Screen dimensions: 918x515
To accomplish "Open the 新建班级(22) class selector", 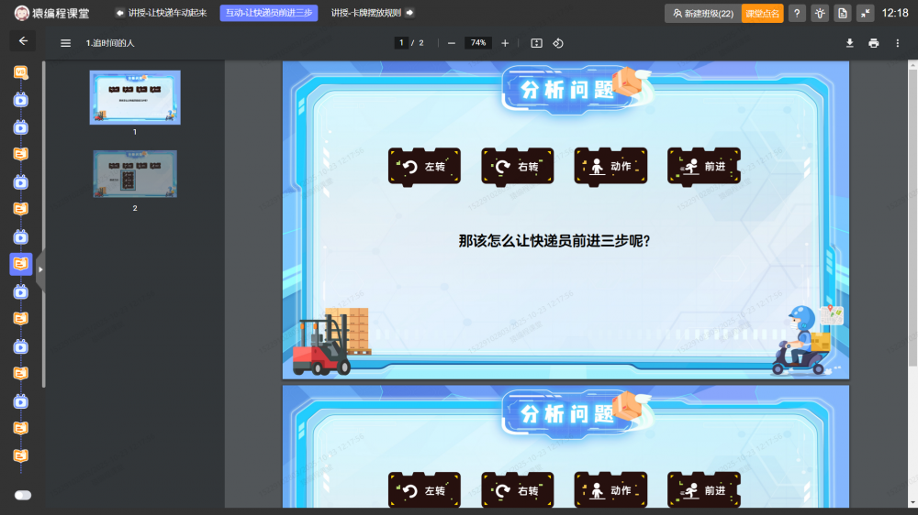I will click(x=702, y=13).
